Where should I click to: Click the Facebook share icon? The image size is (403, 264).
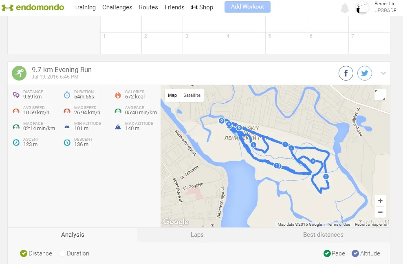[x=346, y=74]
